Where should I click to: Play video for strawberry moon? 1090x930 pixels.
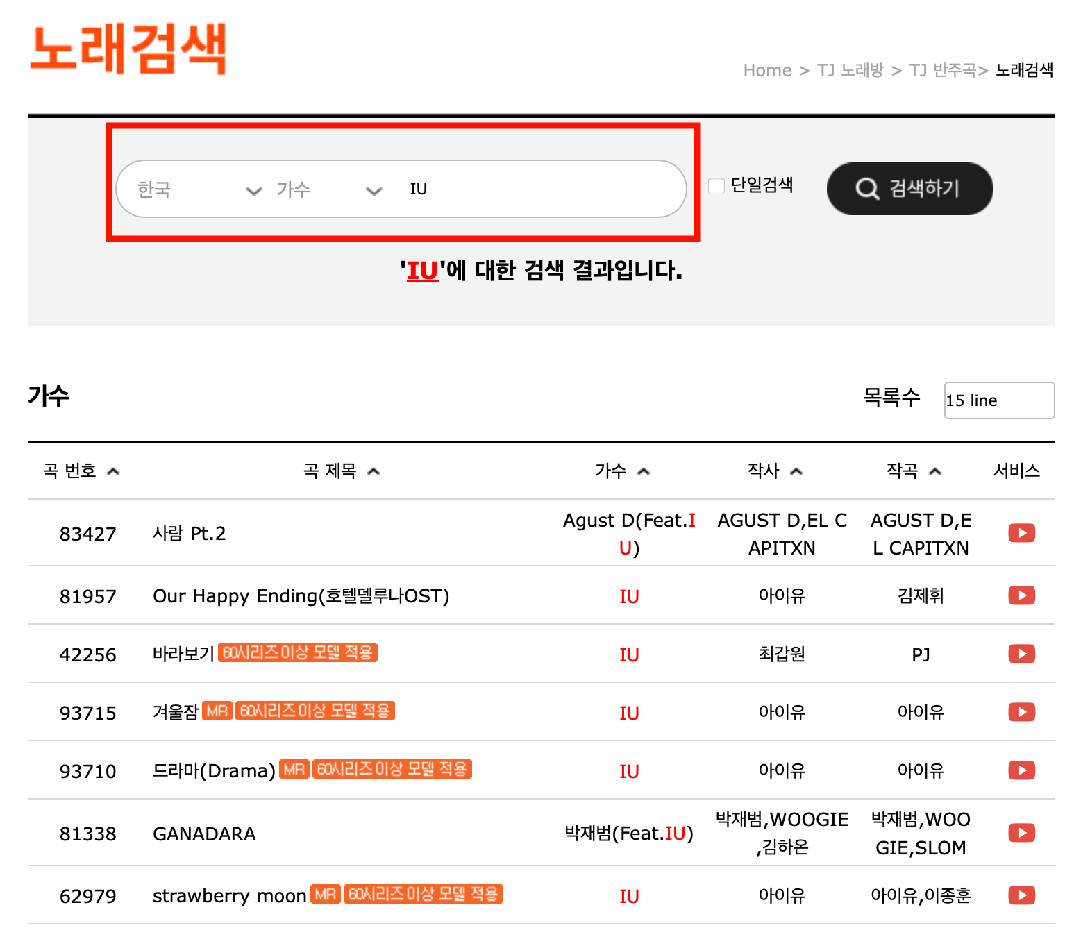1021,895
